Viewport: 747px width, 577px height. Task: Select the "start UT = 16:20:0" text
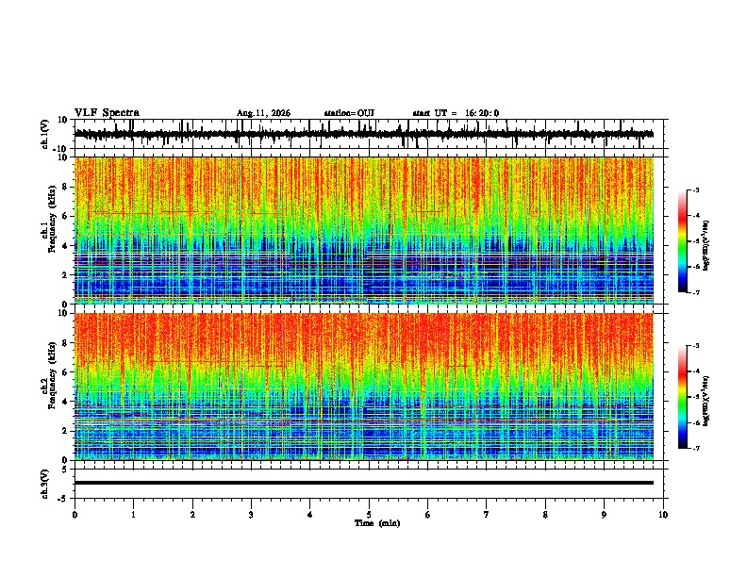click(x=456, y=113)
